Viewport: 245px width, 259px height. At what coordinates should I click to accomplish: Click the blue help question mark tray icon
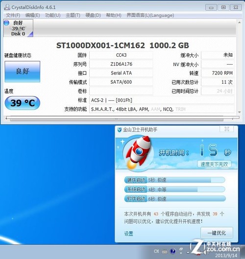pyautogui.click(x=173, y=251)
